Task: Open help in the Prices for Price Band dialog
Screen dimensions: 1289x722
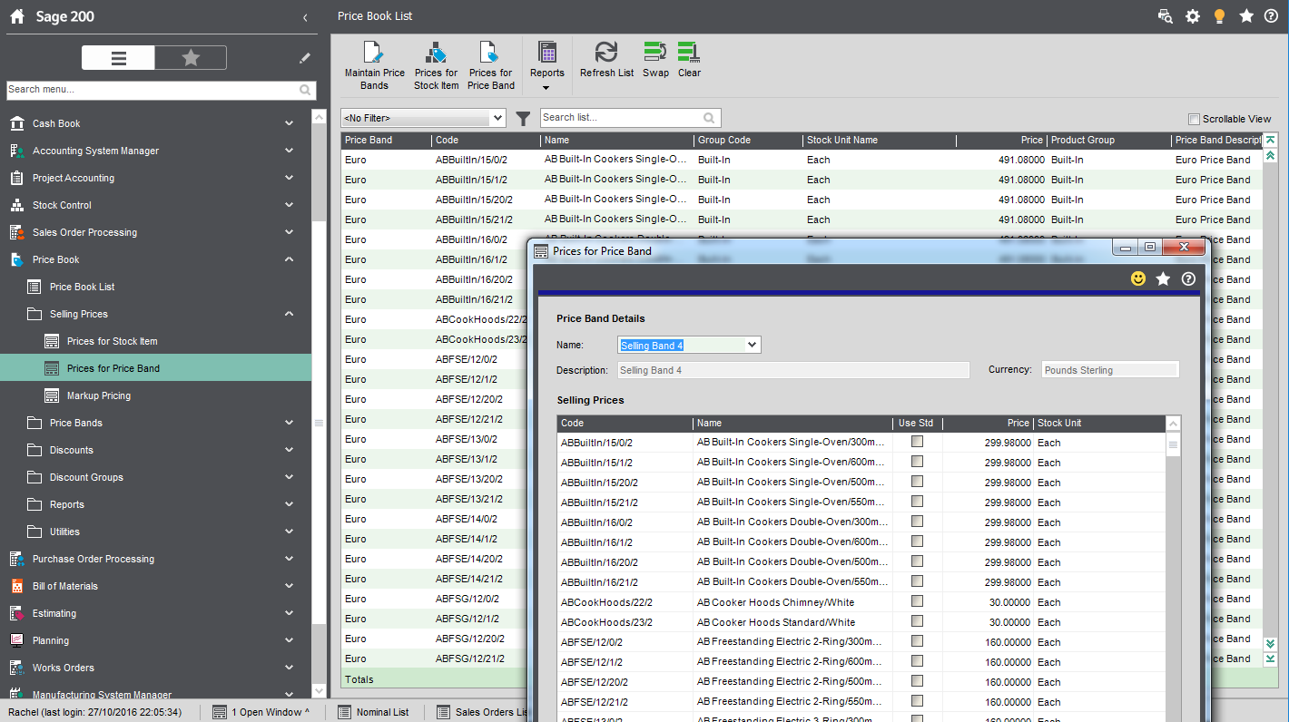Action: click(1188, 278)
